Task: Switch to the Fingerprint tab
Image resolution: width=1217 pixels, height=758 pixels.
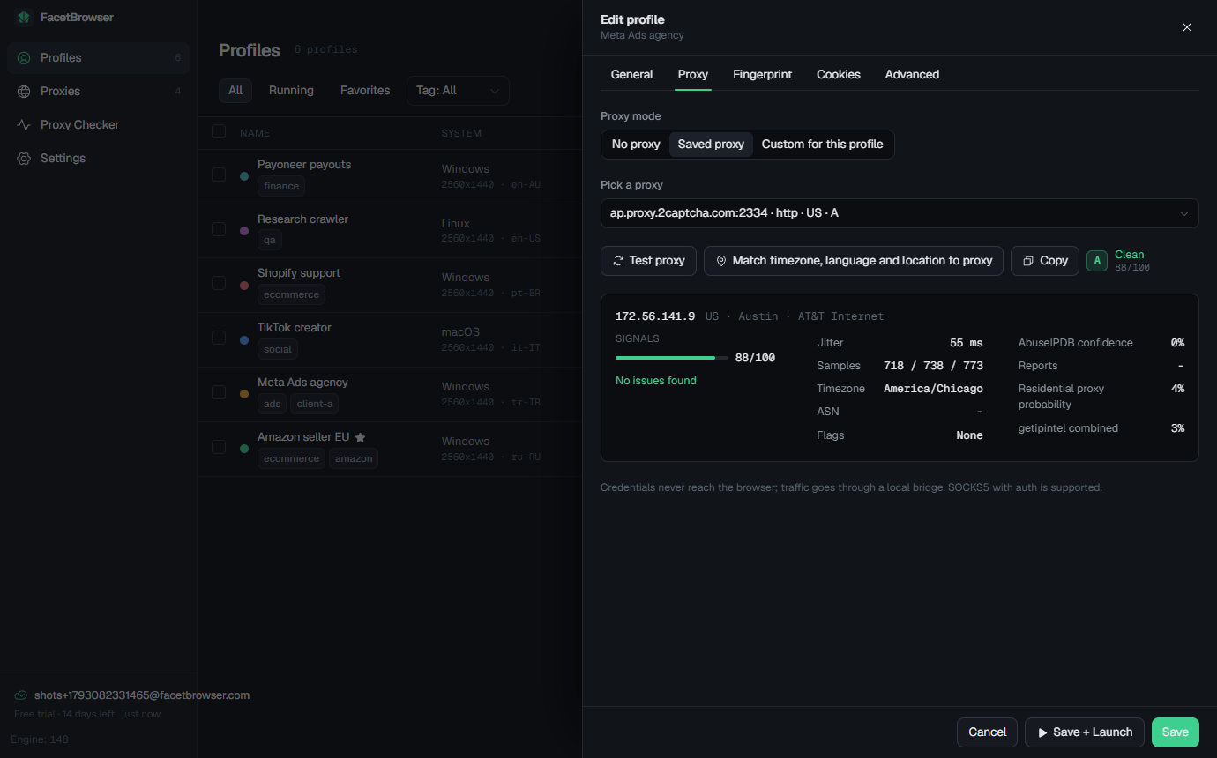Action: click(x=762, y=75)
